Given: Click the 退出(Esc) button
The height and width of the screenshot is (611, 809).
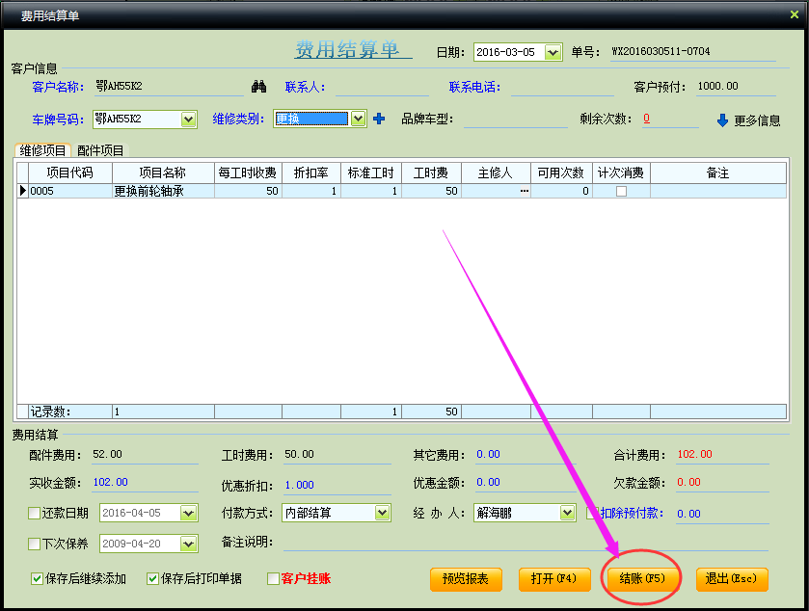Looking at the screenshot, I should [732, 579].
